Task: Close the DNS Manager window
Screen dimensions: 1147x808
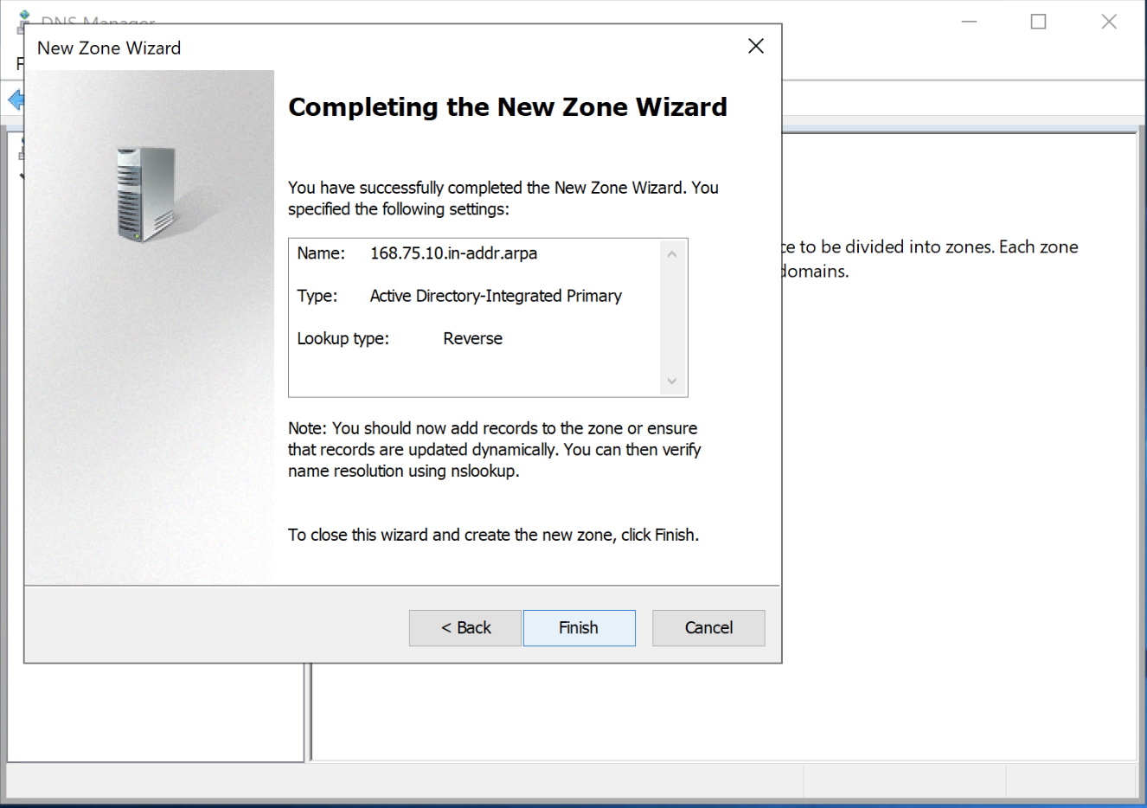Action: click(1108, 22)
